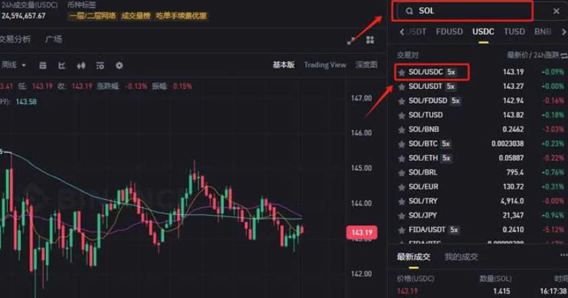The image size is (568, 298).
Task: Select the 最新成交 tab
Action: pyautogui.click(x=414, y=257)
